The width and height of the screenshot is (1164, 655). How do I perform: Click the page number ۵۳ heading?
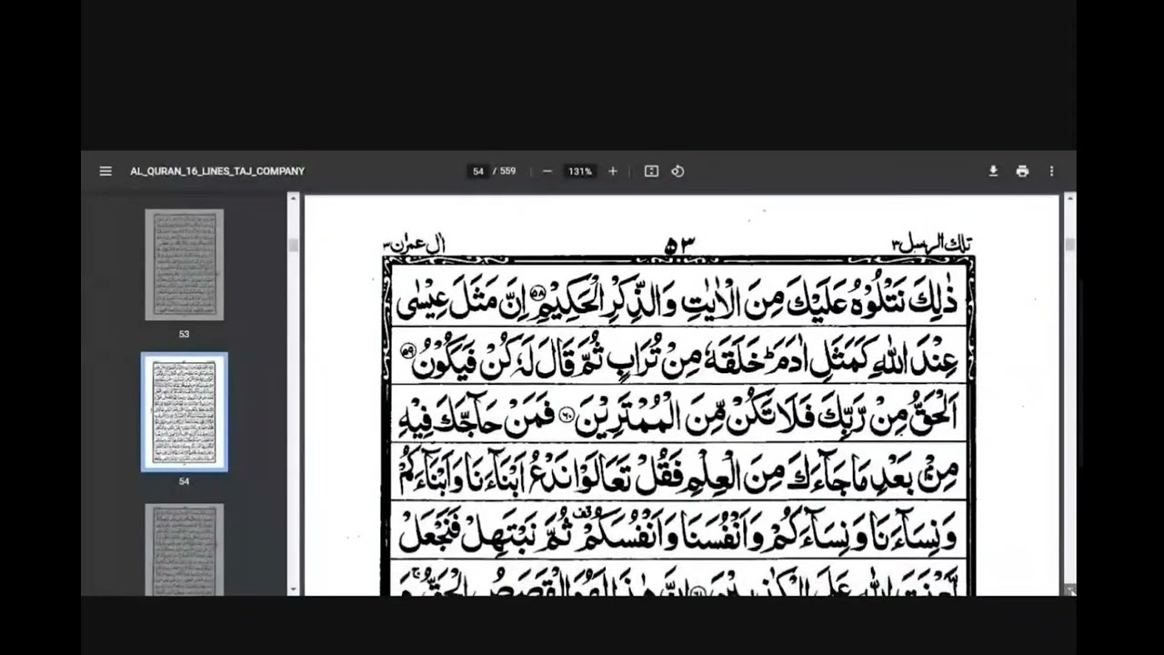click(x=678, y=245)
